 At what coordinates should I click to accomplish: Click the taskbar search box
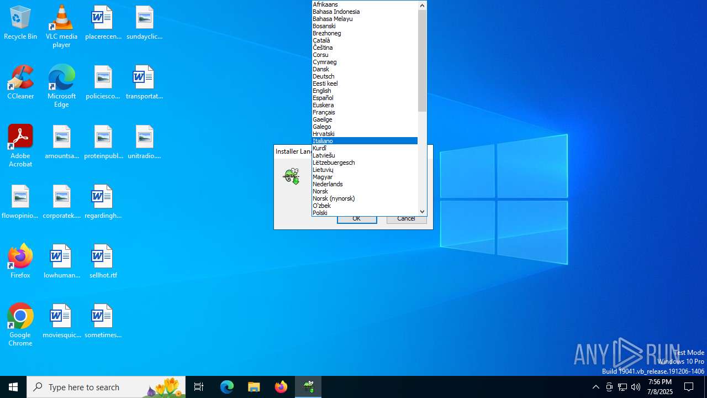(x=106, y=387)
